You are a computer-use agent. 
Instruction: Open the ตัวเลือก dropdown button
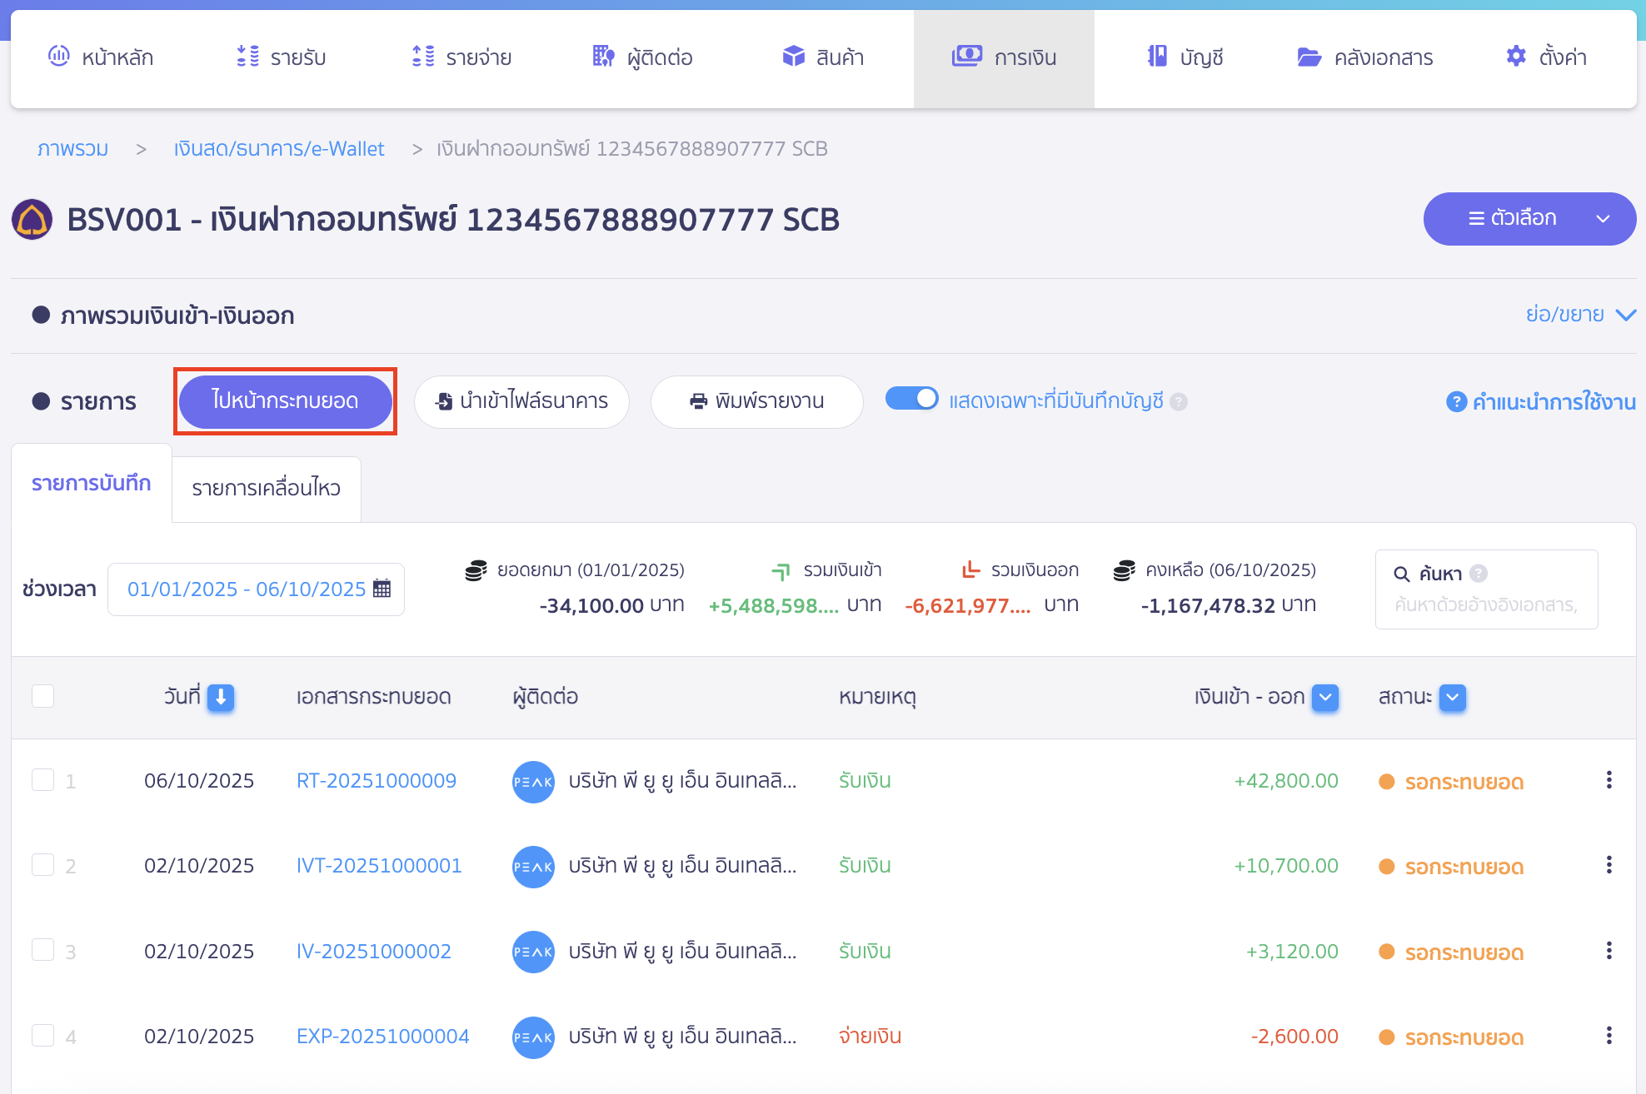point(1529,219)
